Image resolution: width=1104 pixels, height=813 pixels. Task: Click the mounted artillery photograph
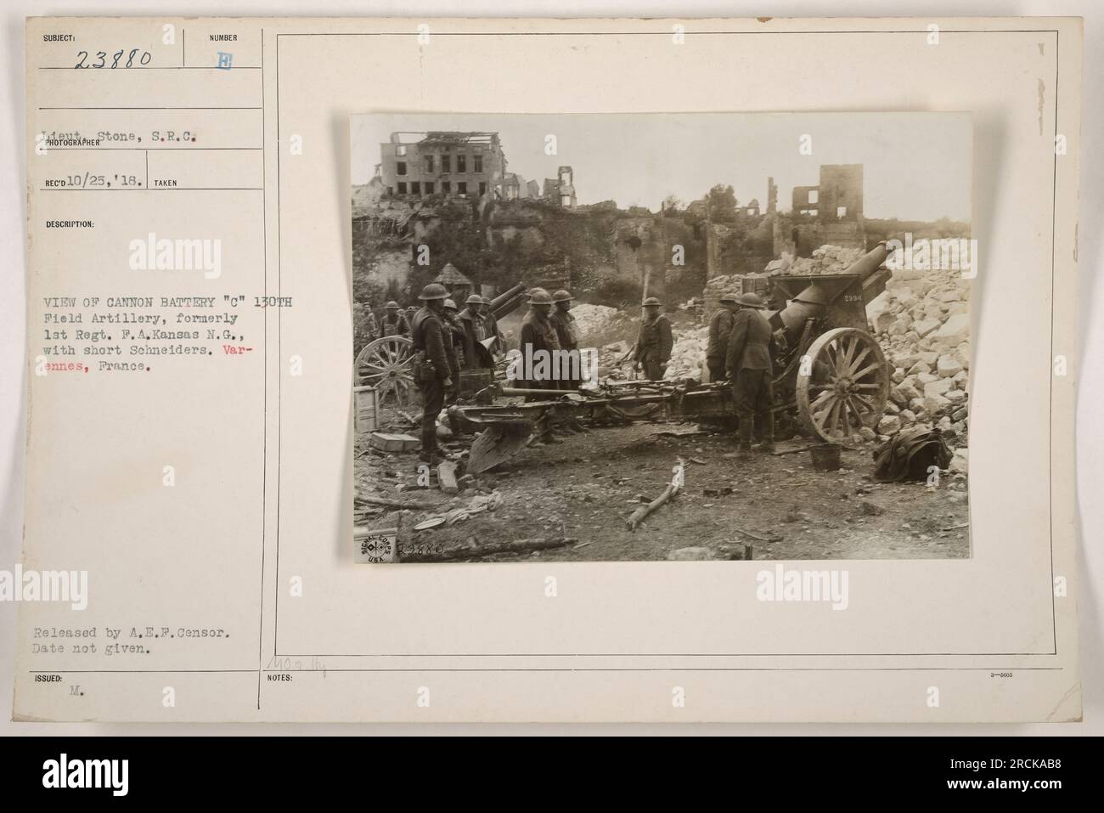[x=662, y=337]
